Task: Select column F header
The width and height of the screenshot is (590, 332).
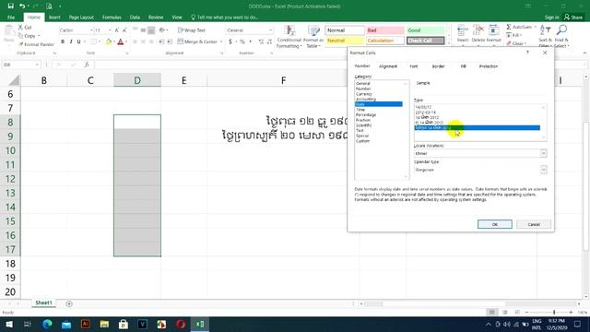Action: [283, 80]
